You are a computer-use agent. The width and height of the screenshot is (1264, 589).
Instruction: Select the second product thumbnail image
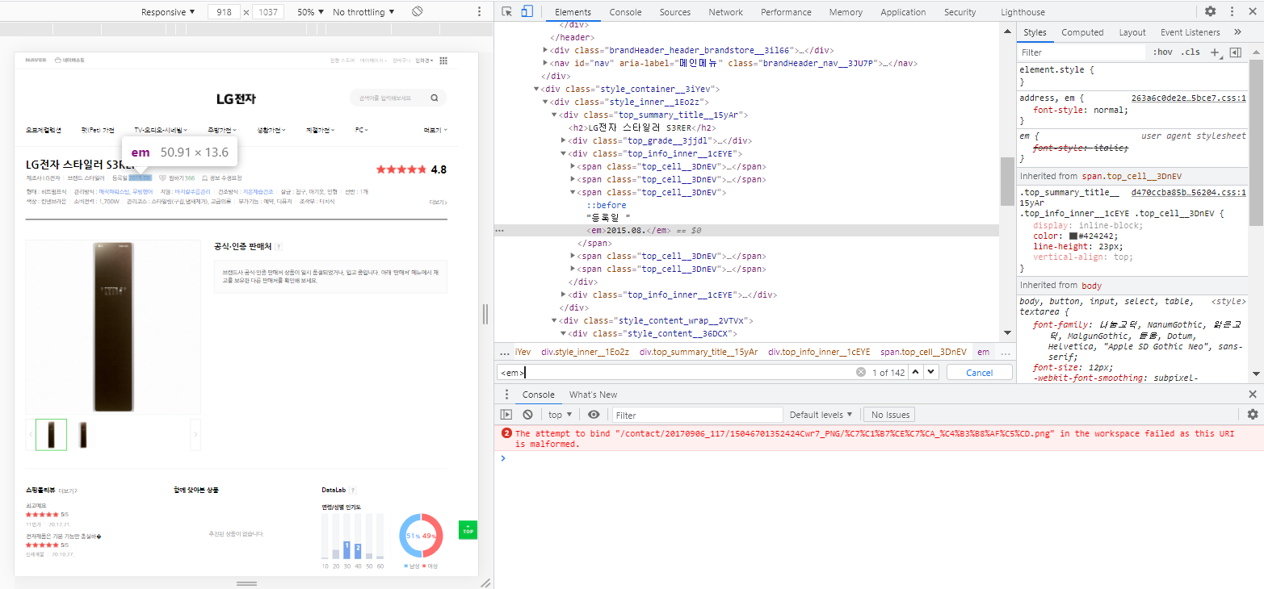83,434
